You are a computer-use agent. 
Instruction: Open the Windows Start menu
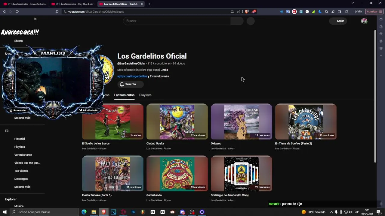click(5, 212)
